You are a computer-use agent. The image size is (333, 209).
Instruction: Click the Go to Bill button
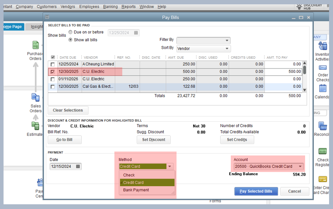coord(64,140)
